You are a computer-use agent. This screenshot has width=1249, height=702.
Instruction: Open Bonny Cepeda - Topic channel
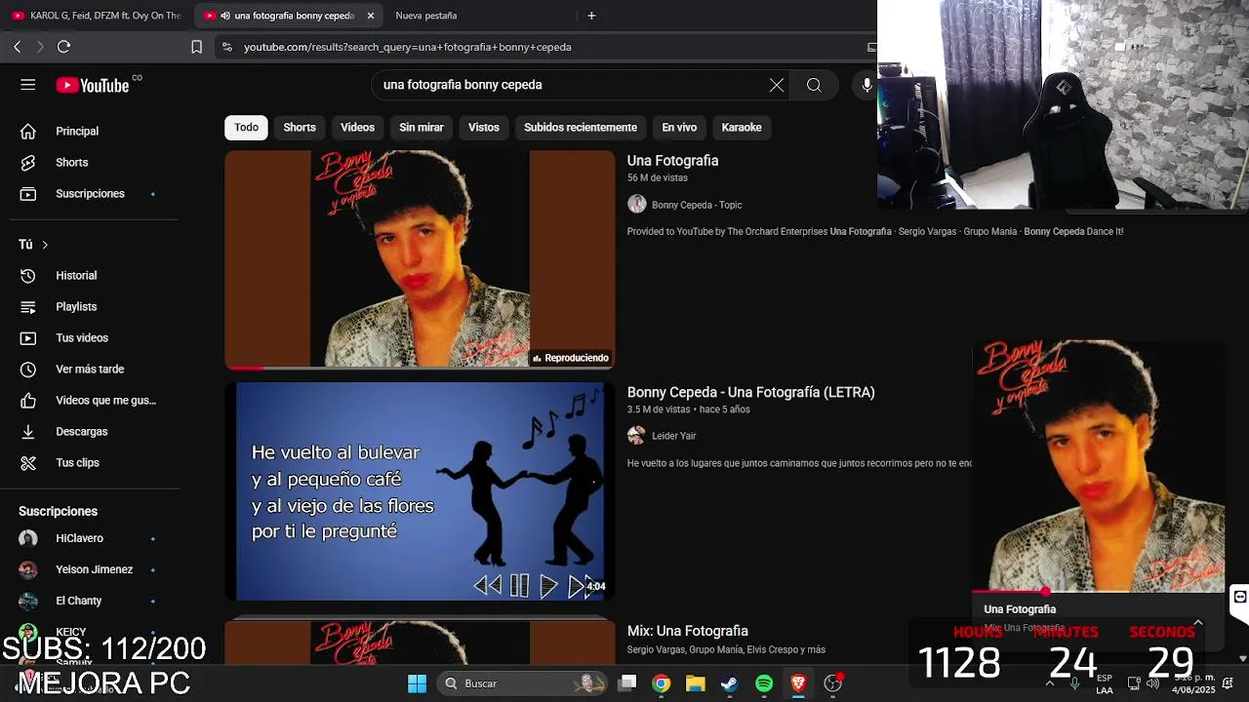tap(697, 205)
